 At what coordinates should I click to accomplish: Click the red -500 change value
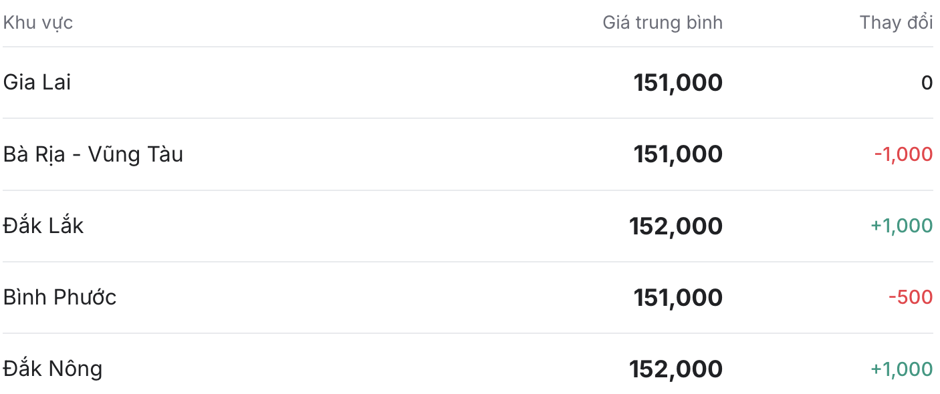[x=911, y=297]
